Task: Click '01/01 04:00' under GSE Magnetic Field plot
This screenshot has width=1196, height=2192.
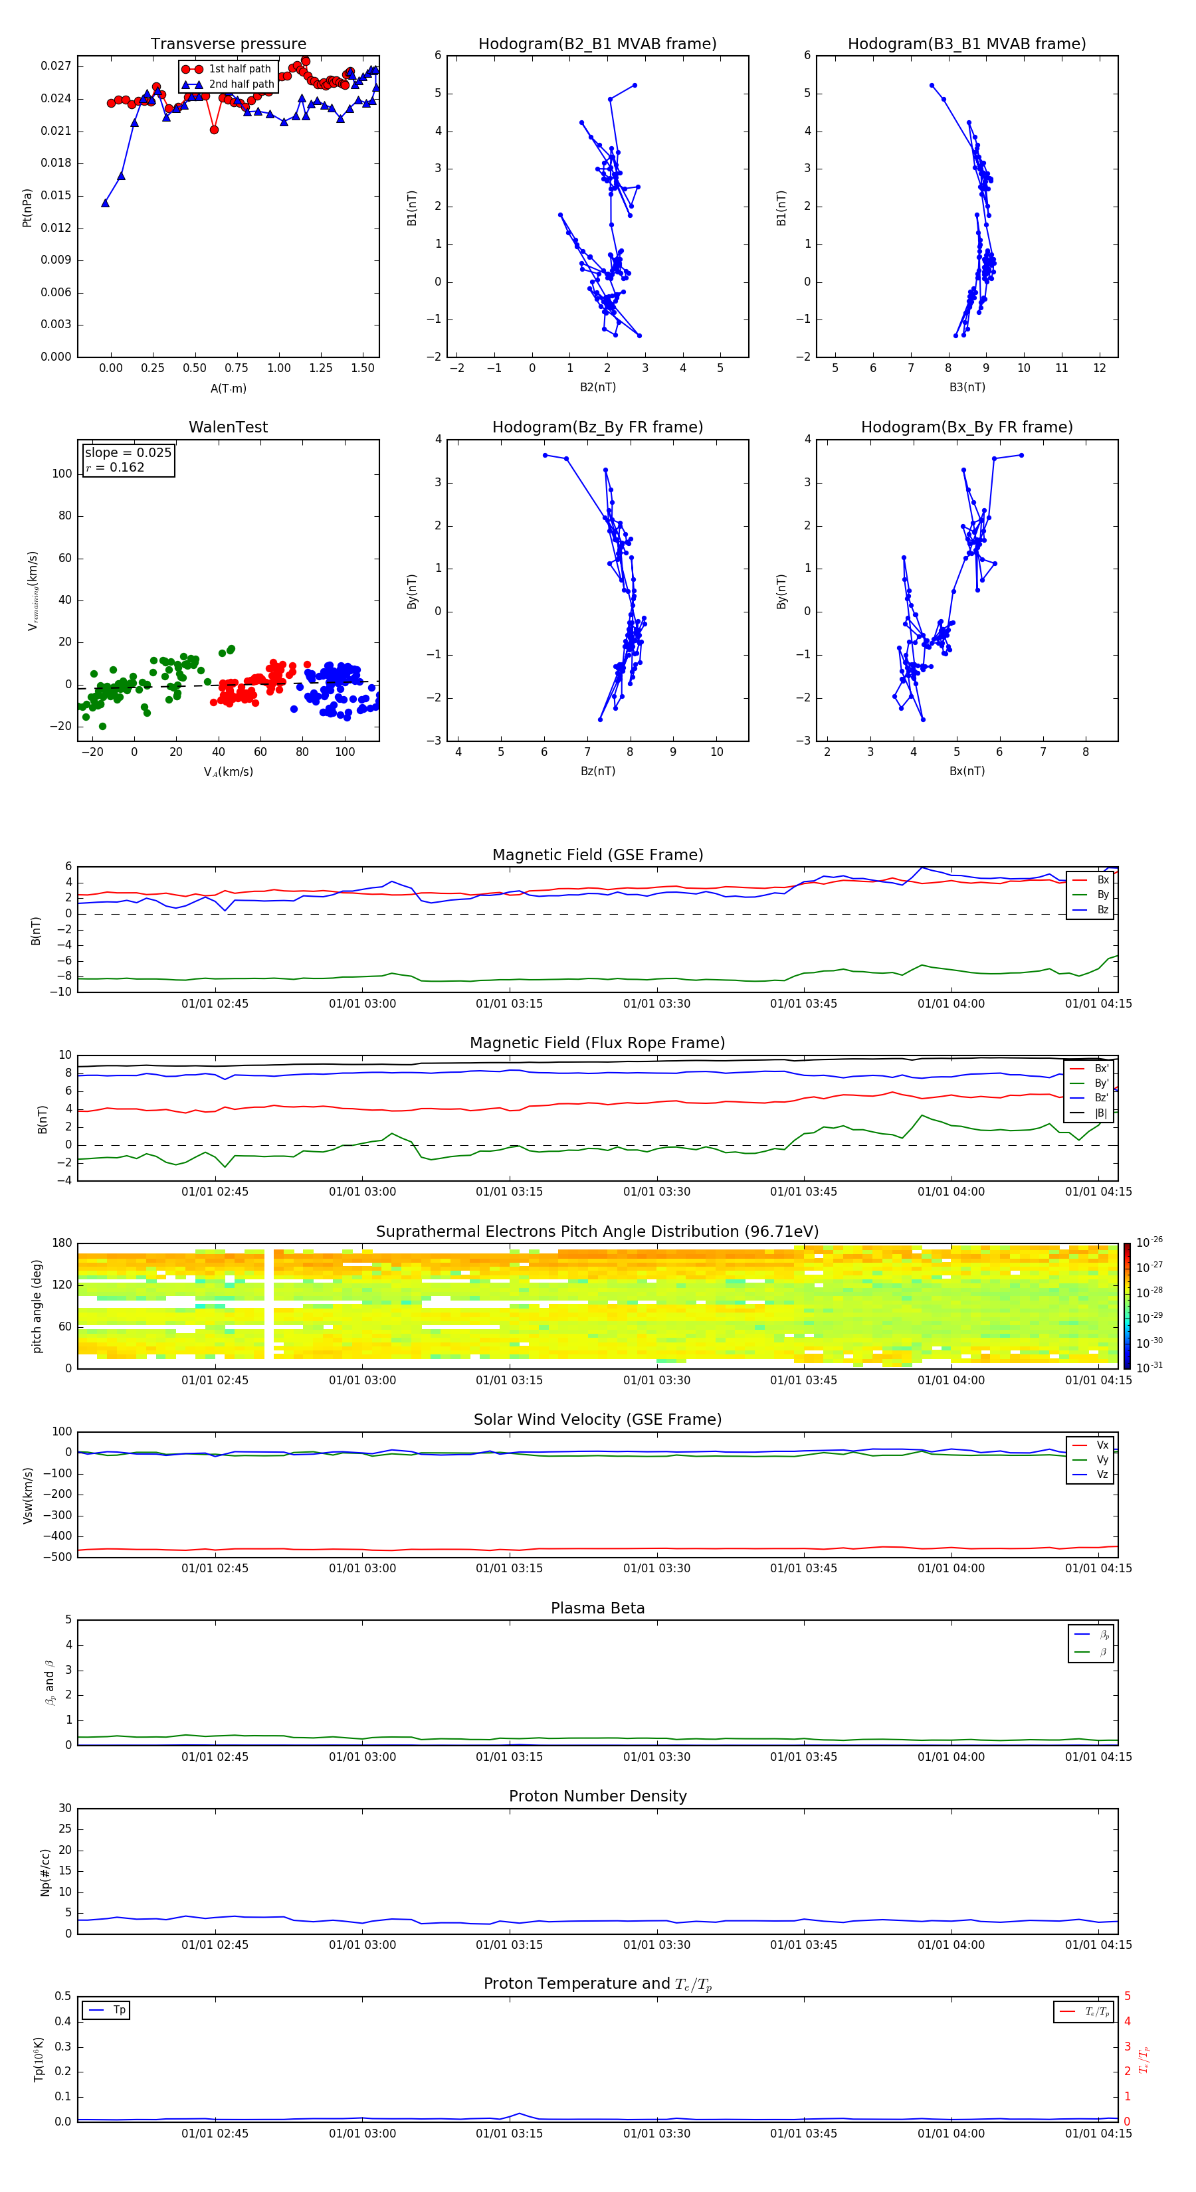Action: point(951,1004)
